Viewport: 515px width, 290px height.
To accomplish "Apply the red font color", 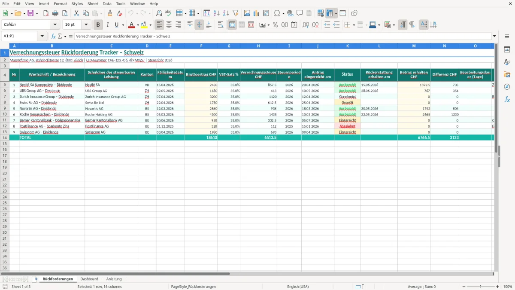I will click(x=132, y=25).
